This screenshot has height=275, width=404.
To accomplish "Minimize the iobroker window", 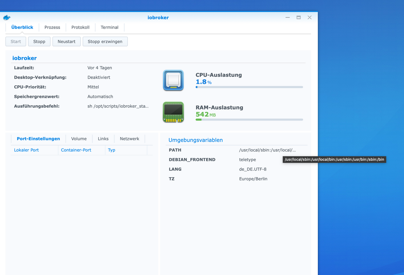I will (x=288, y=17).
